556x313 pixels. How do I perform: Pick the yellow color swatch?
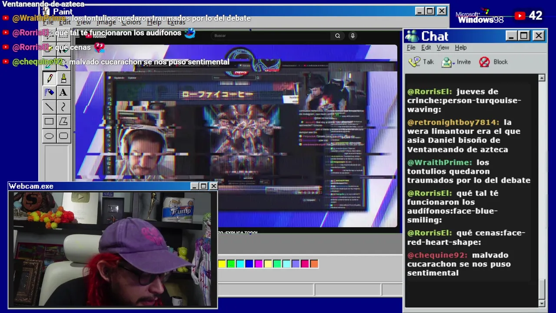pos(222,263)
